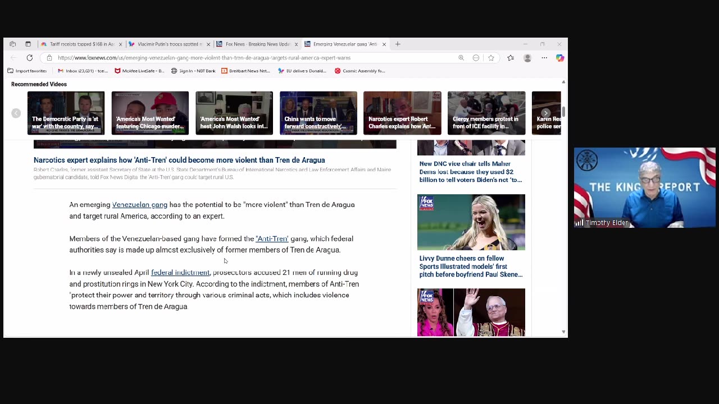Add page to favorites star icon
The height and width of the screenshot is (404, 719).
(x=491, y=58)
